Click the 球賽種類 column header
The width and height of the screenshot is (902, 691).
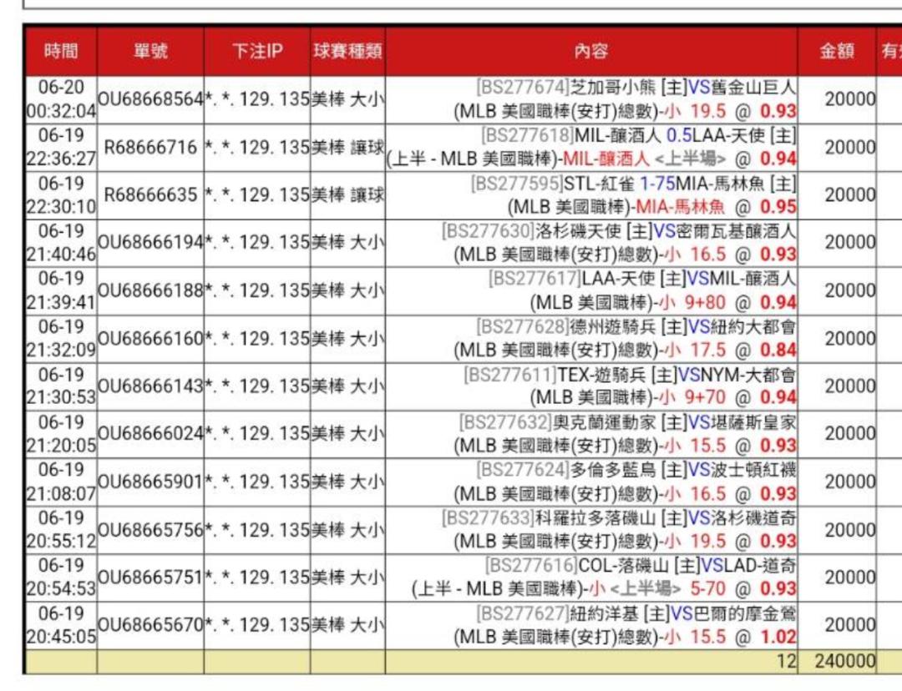point(347,51)
